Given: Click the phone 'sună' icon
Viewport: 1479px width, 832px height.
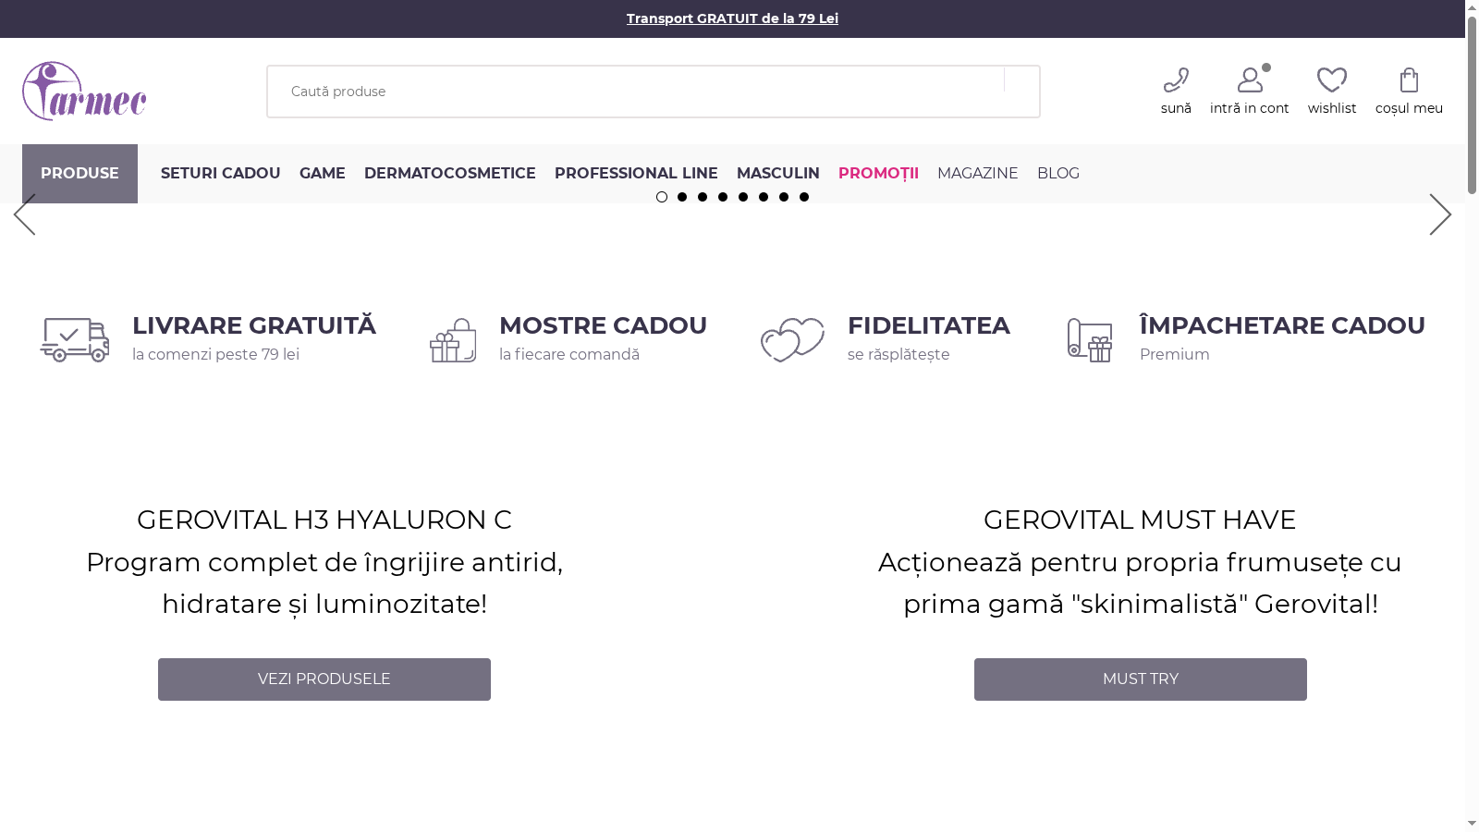Looking at the screenshot, I should pyautogui.click(x=1176, y=80).
